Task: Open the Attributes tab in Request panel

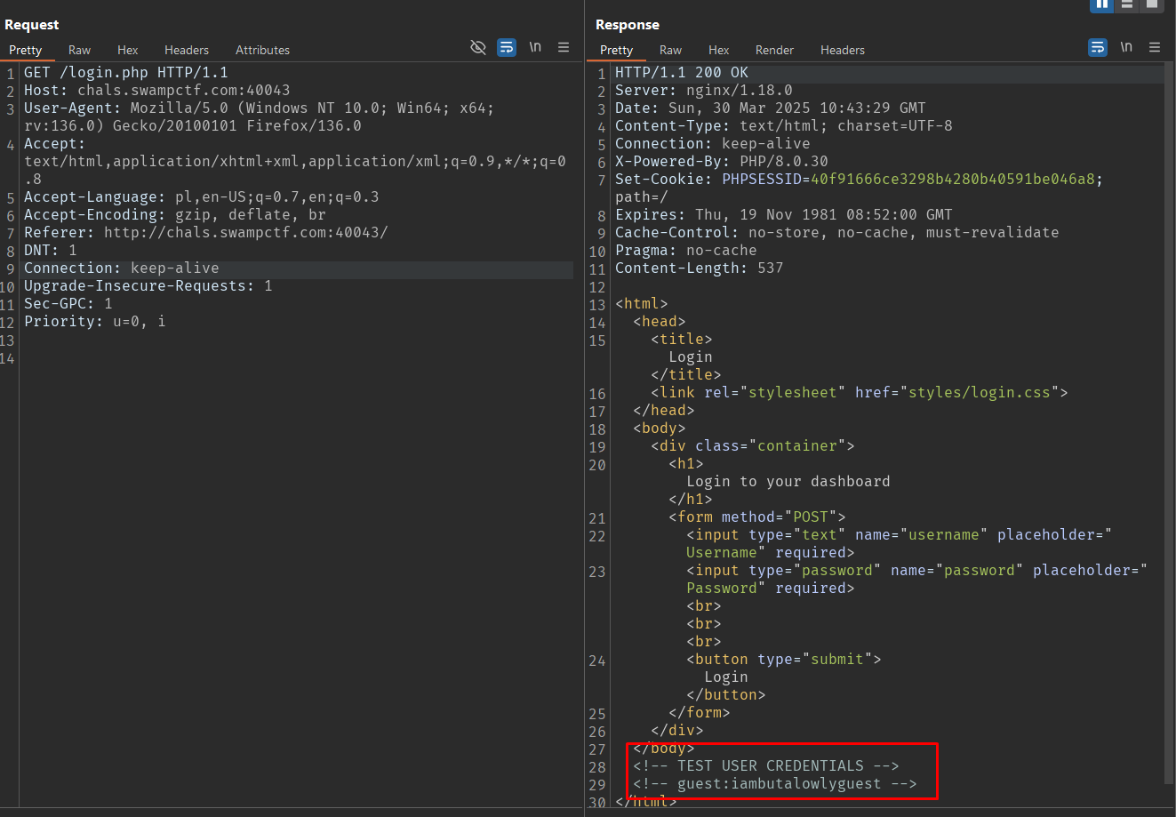Action: (262, 50)
